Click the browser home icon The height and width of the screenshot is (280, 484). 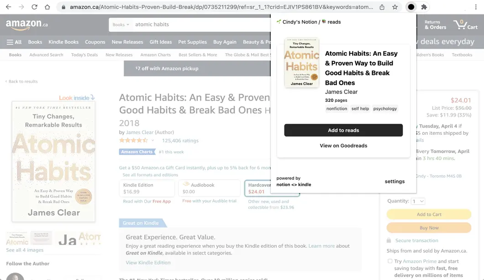coord(47,7)
